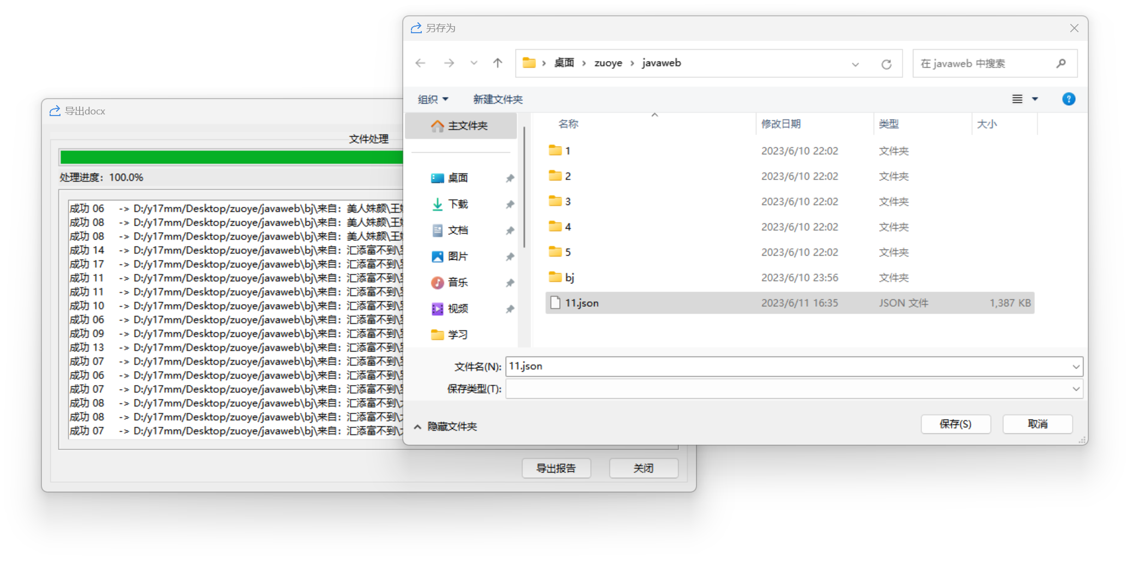Open recent locations chevron beside forward arrow

[474, 63]
